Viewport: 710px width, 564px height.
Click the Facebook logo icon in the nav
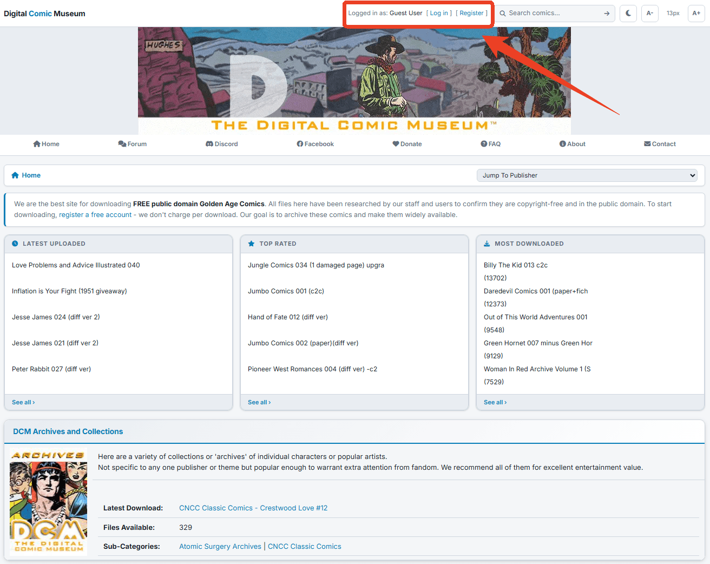coord(300,144)
